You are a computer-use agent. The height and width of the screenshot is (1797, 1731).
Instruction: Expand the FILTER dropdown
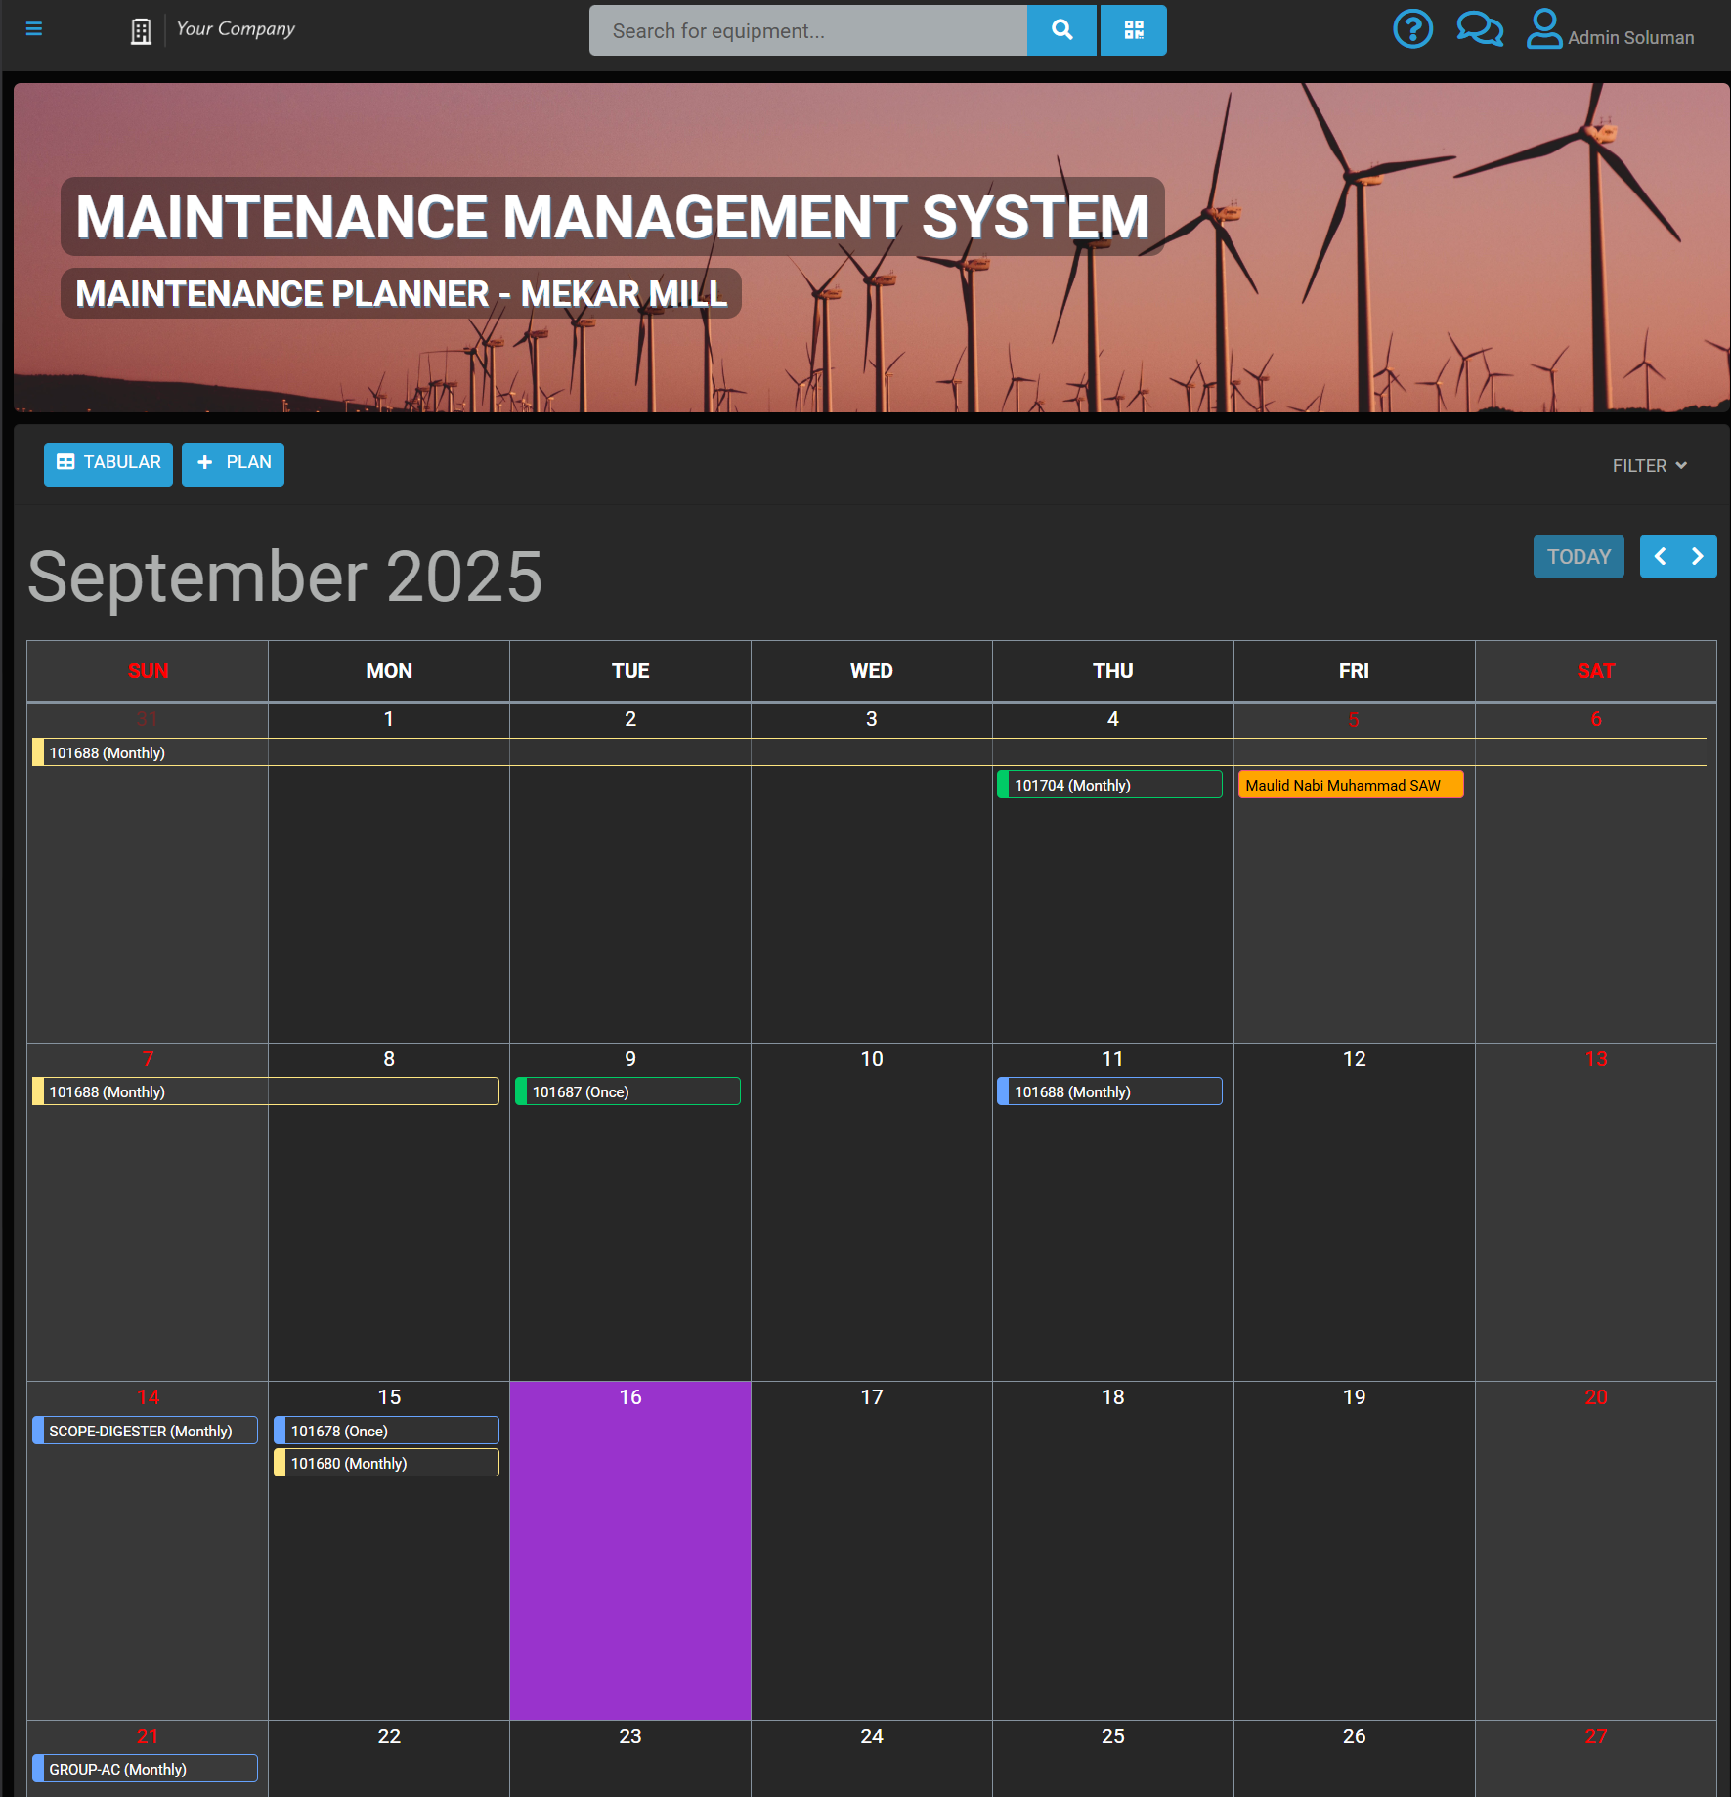1649,466
